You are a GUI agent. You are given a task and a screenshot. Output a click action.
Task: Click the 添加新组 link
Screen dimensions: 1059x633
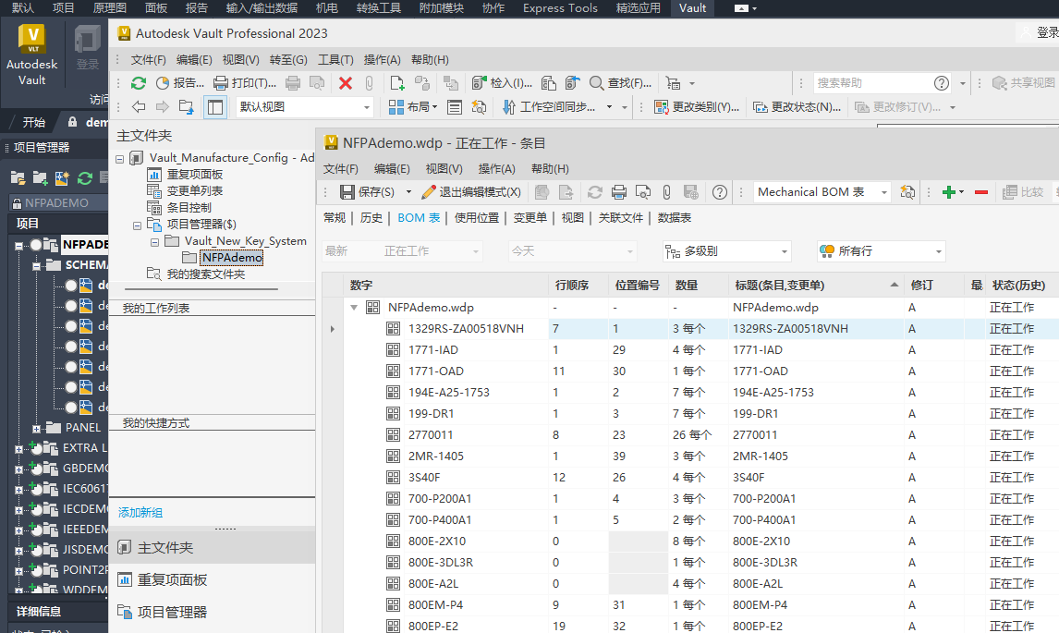[140, 513]
